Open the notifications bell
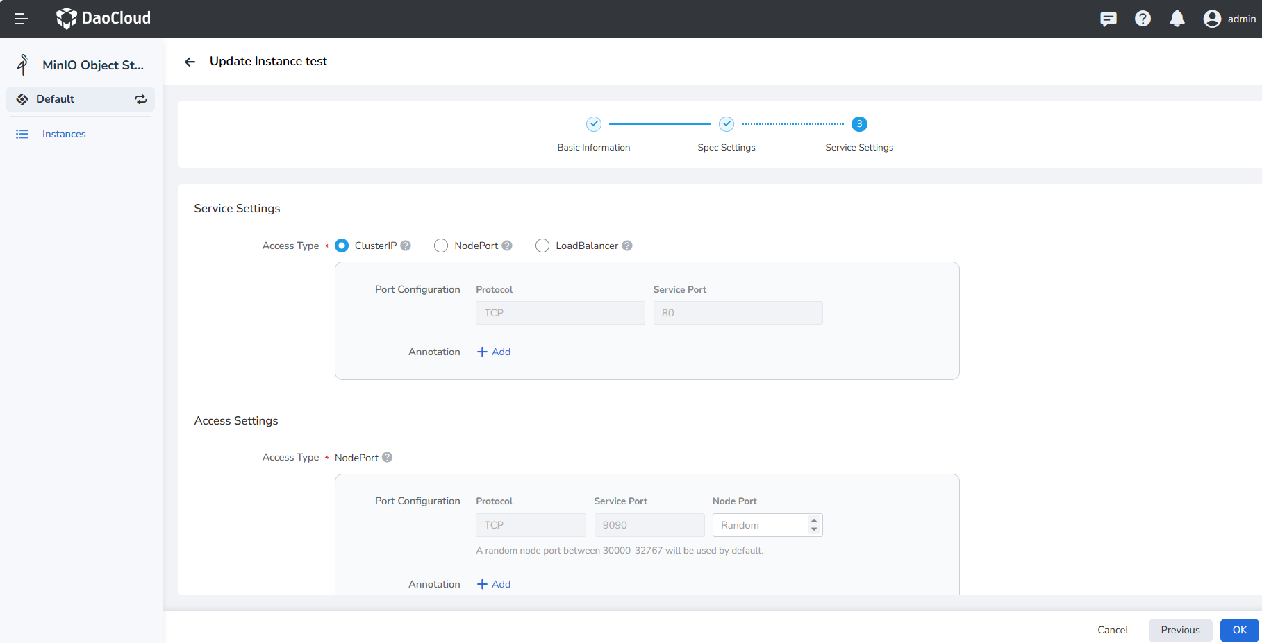The height and width of the screenshot is (643, 1262). pyautogui.click(x=1177, y=19)
